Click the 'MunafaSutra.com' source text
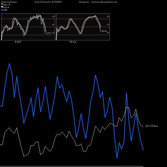This screenshot has width=167, height=167. click(109, 2)
